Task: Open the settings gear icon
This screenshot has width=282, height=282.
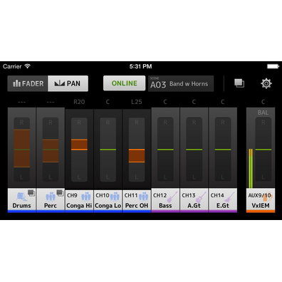Action: (x=266, y=83)
